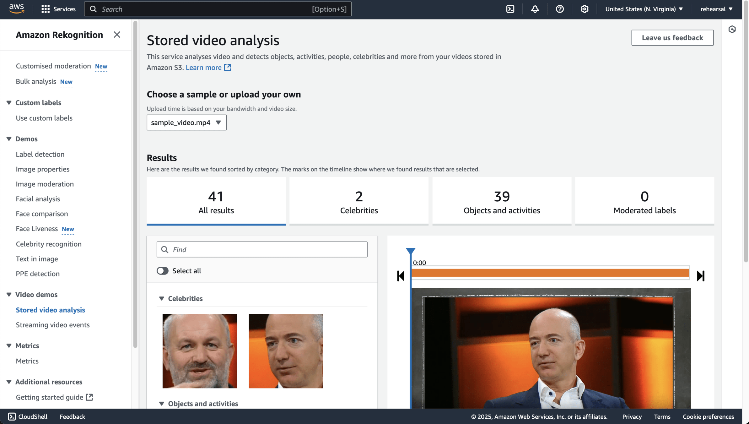This screenshot has width=749, height=424.
Task: Open the region selector dropdown
Action: tap(644, 9)
